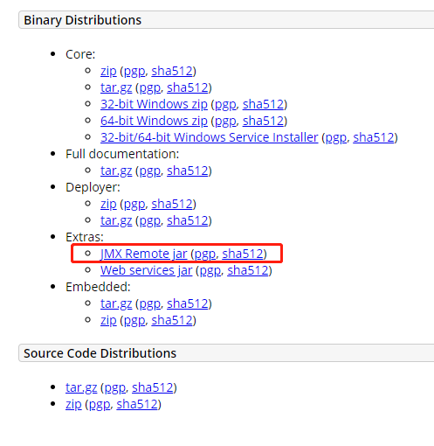Viewport: 434px width, 446px height.
Task: Download the Embedded tar.gz
Action: tap(116, 303)
